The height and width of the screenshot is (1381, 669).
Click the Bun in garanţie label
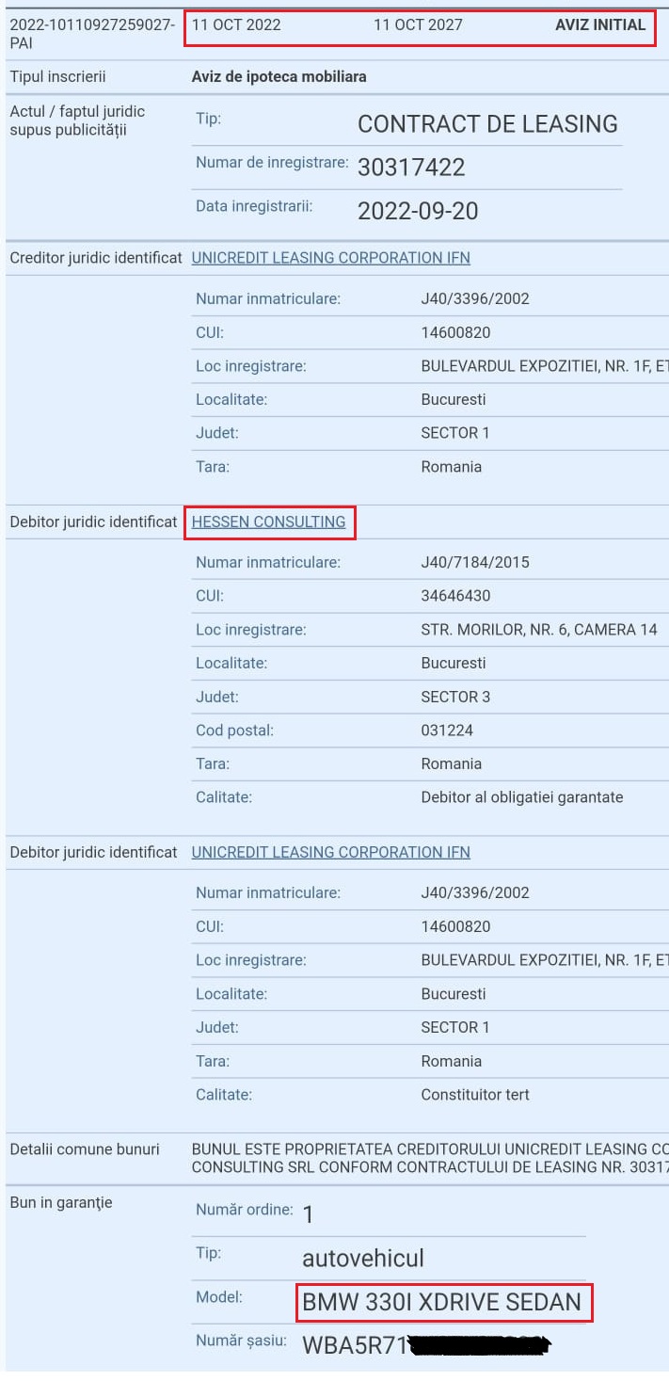tap(61, 1202)
